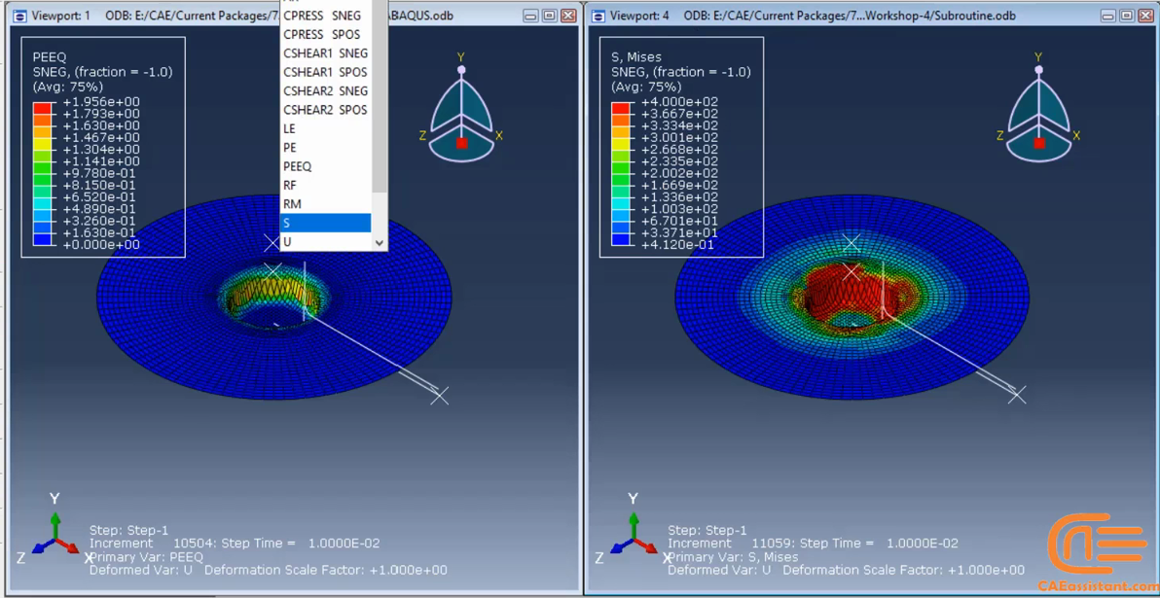Choose CPRESS SPOS from the list
This screenshot has height=598, width=1160.
(x=325, y=35)
